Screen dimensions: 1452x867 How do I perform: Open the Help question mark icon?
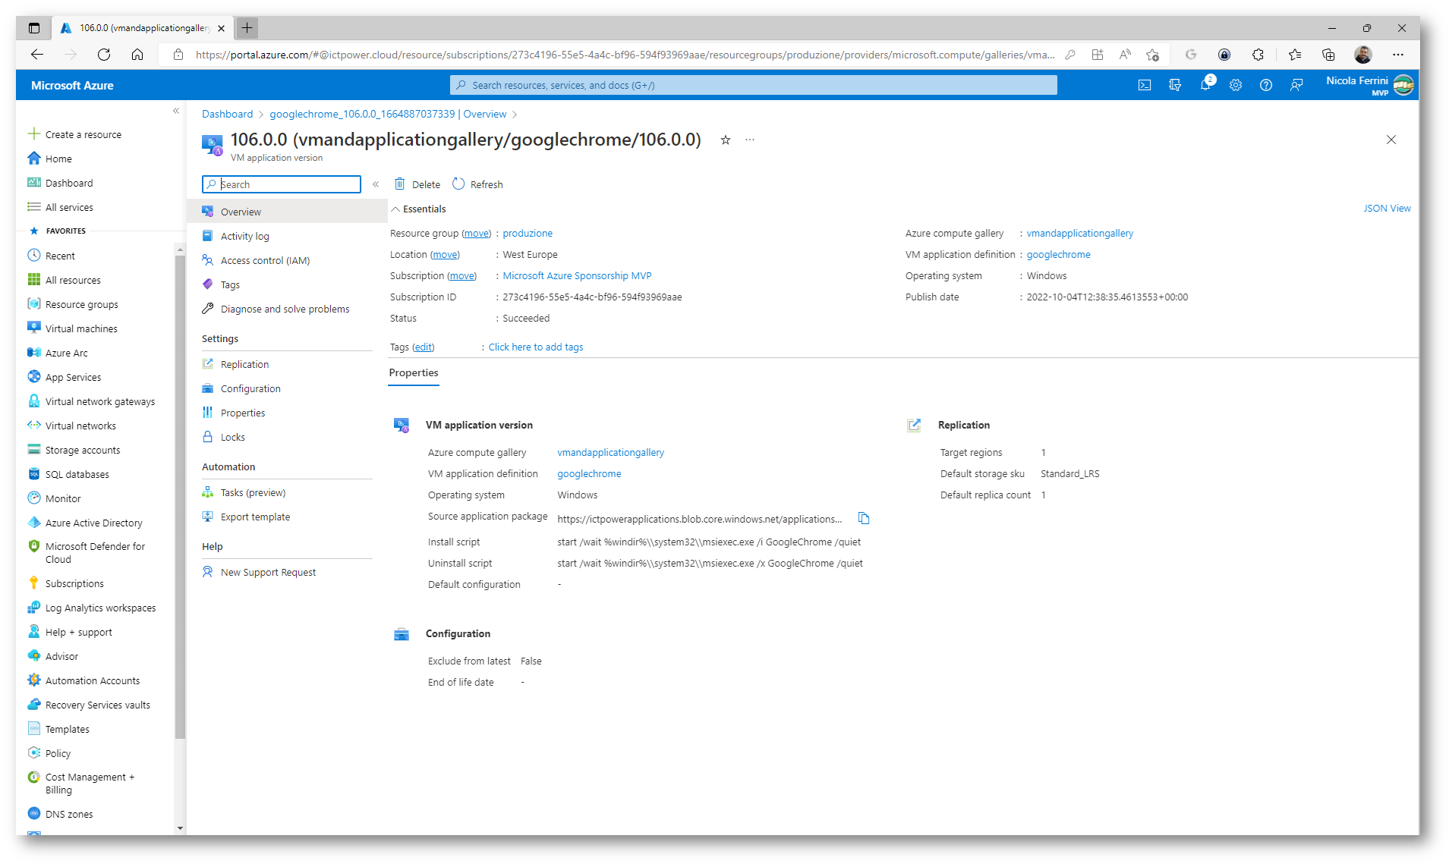(1266, 85)
